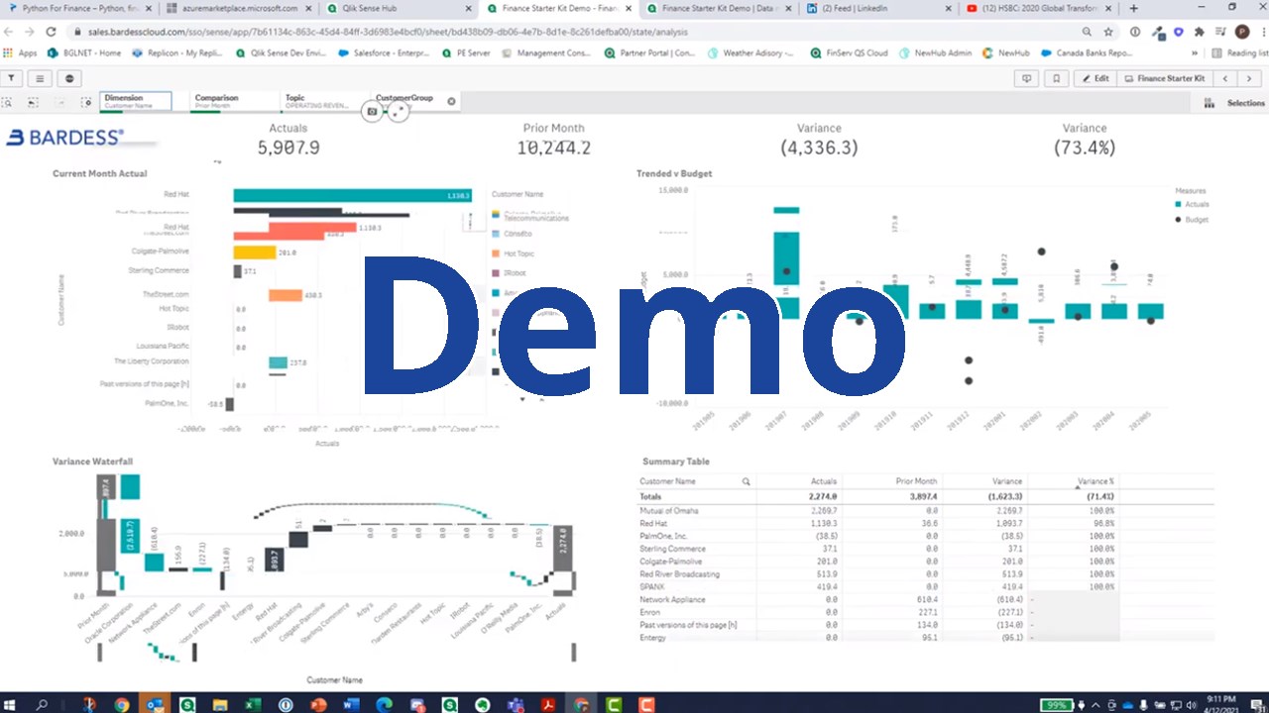Take snapshot with the camera icon
This screenshot has width=1269, height=713.
coord(372,112)
